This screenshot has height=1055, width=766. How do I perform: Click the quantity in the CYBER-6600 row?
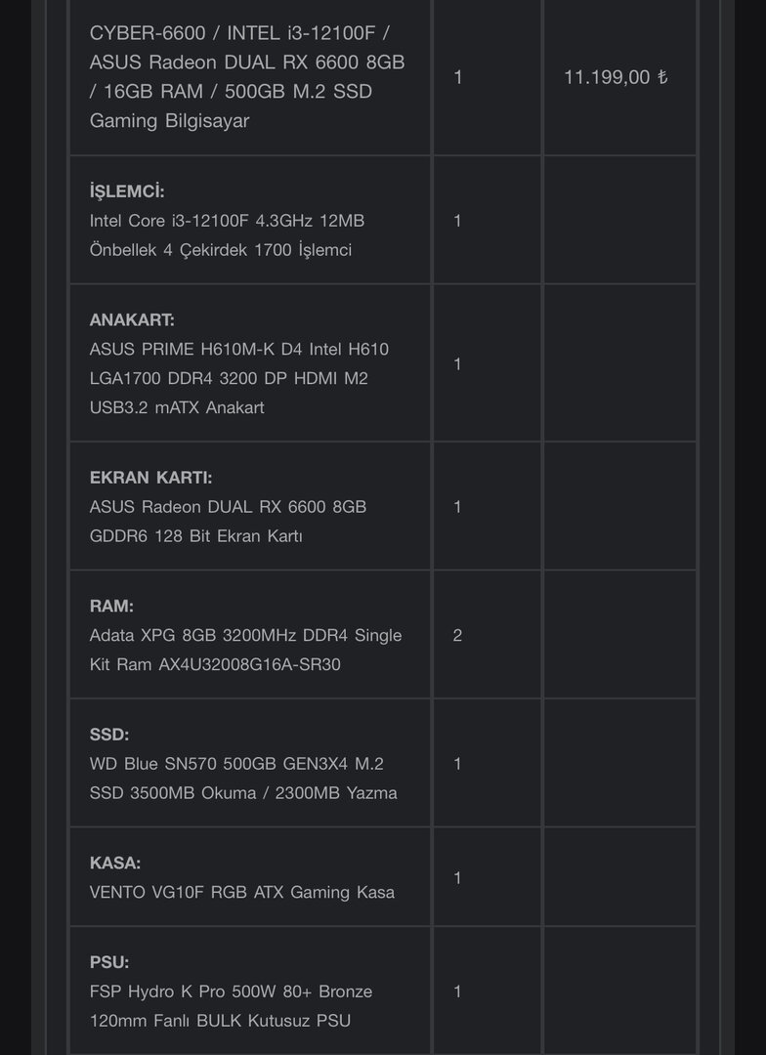pos(458,77)
